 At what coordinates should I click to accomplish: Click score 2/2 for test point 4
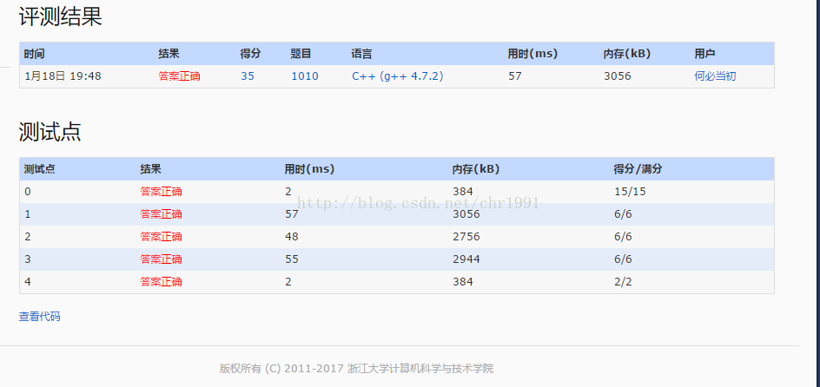[x=624, y=281]
